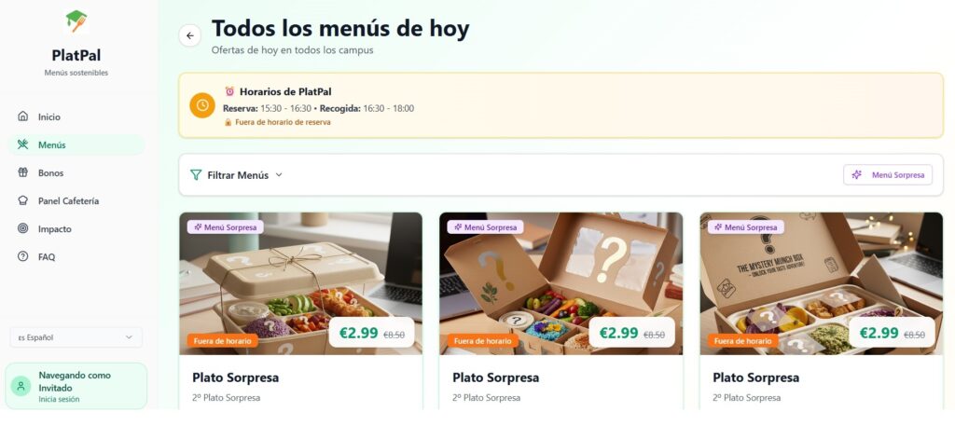Click the Impacto target icon
955x439 pixels.
coord(23,228)
